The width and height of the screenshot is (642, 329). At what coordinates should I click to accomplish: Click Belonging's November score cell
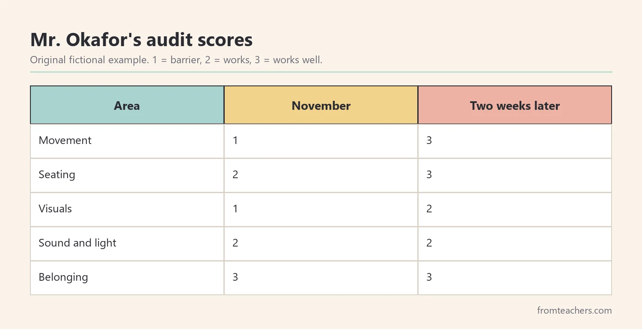[321, 278]
